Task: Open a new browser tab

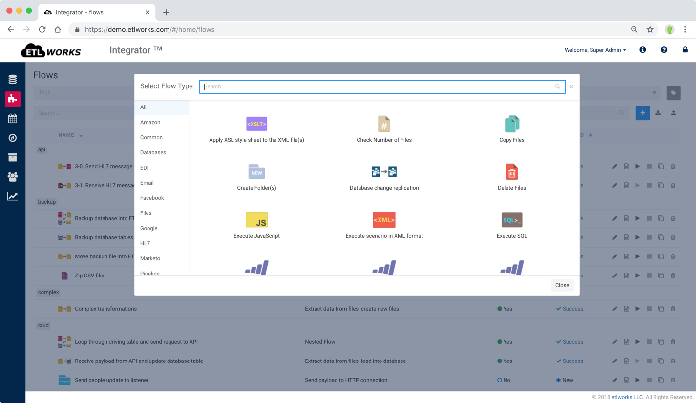Action: coord(166,12)
